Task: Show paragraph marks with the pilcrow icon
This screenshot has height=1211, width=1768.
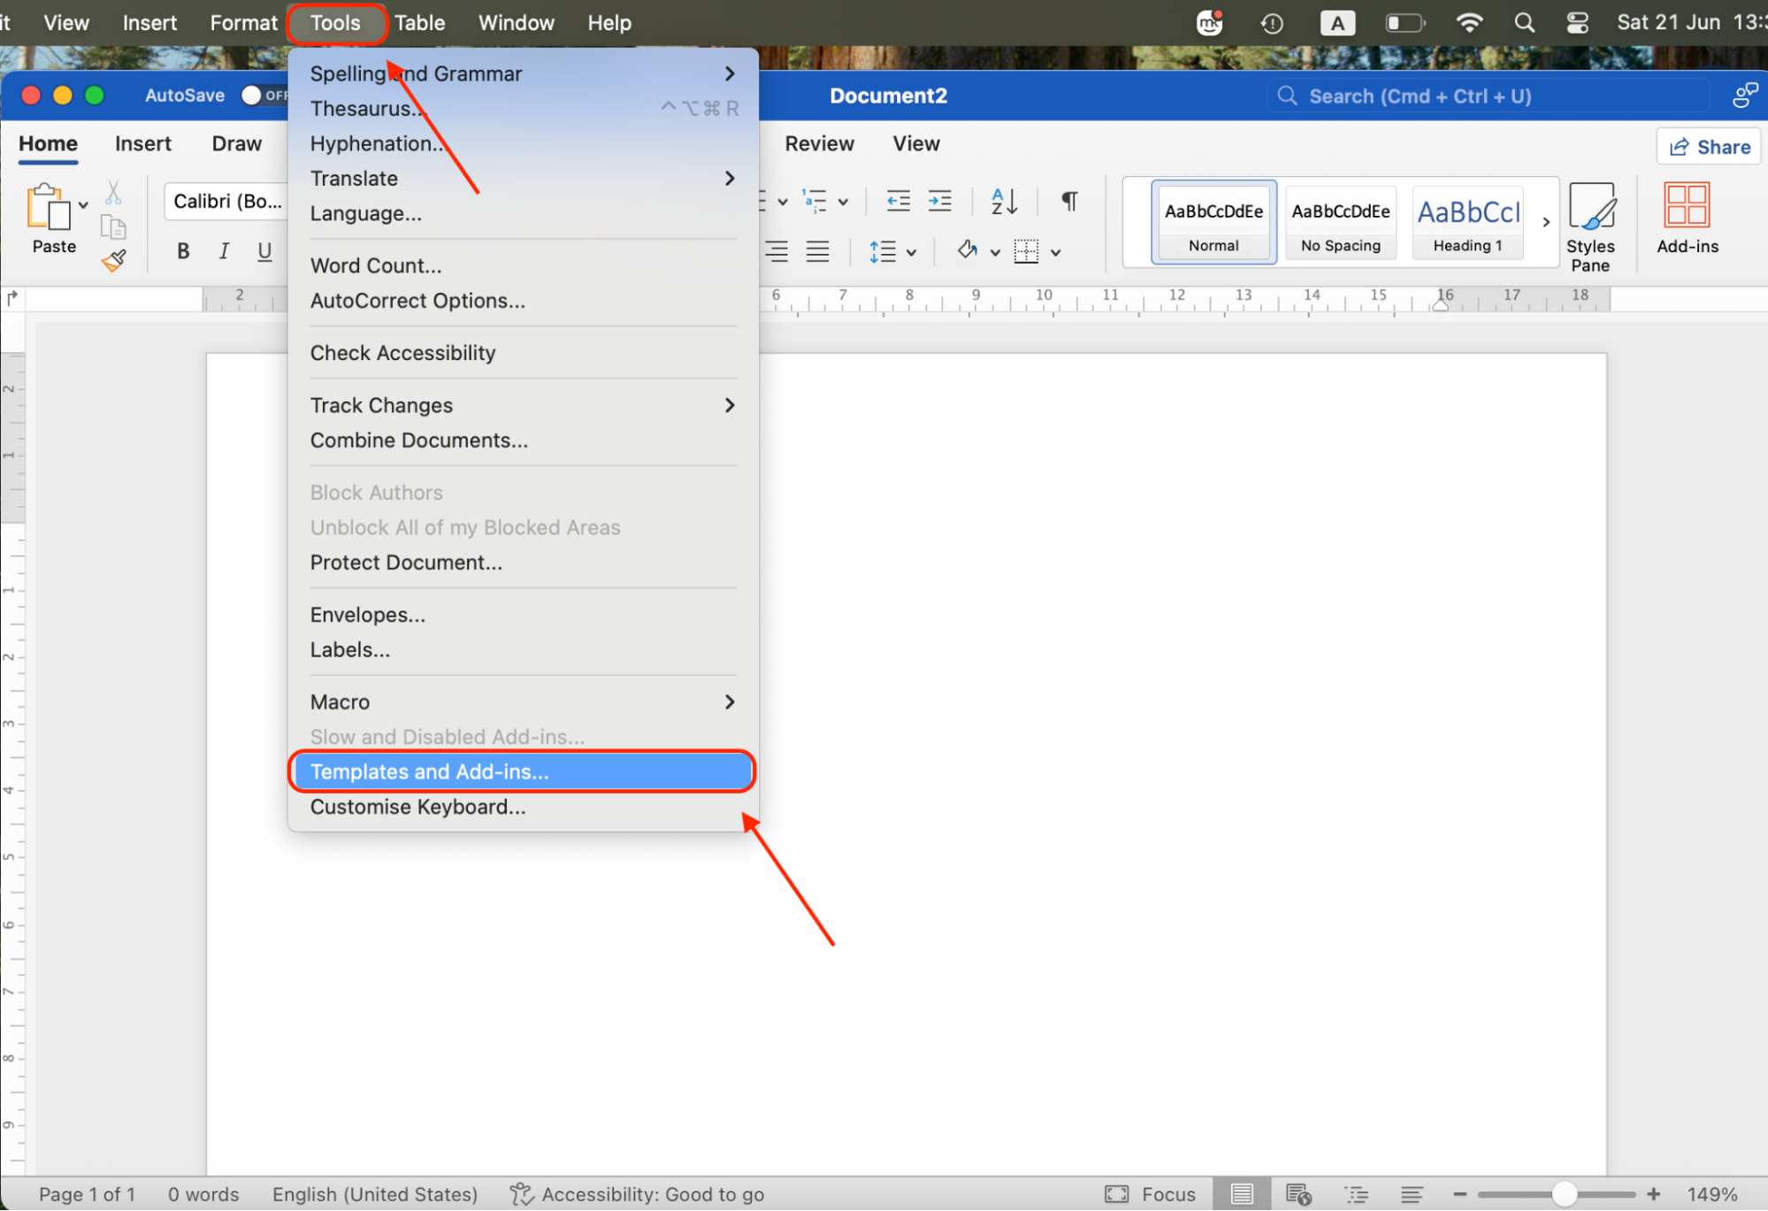Action: 1068,201
